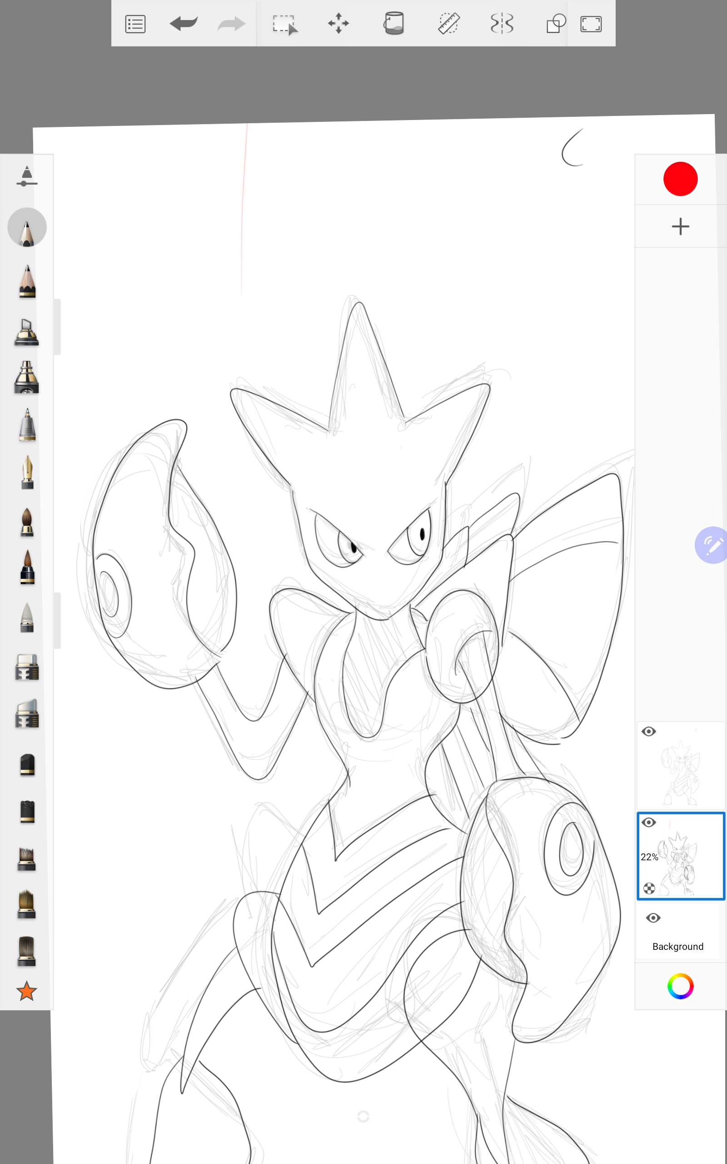Pick the dark flat bristle brush

[26, 951]
